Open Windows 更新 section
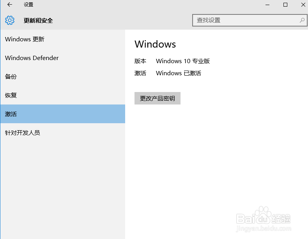The image size is (308, 239). coord(63,39)
